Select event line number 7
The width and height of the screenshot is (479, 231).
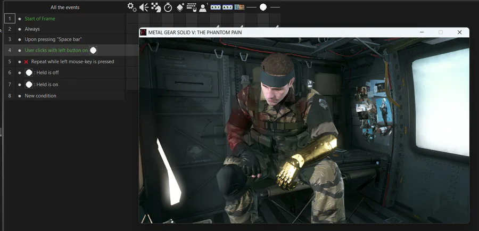(10, 84)
